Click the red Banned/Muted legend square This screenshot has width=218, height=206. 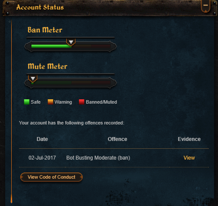pos(81,102)
